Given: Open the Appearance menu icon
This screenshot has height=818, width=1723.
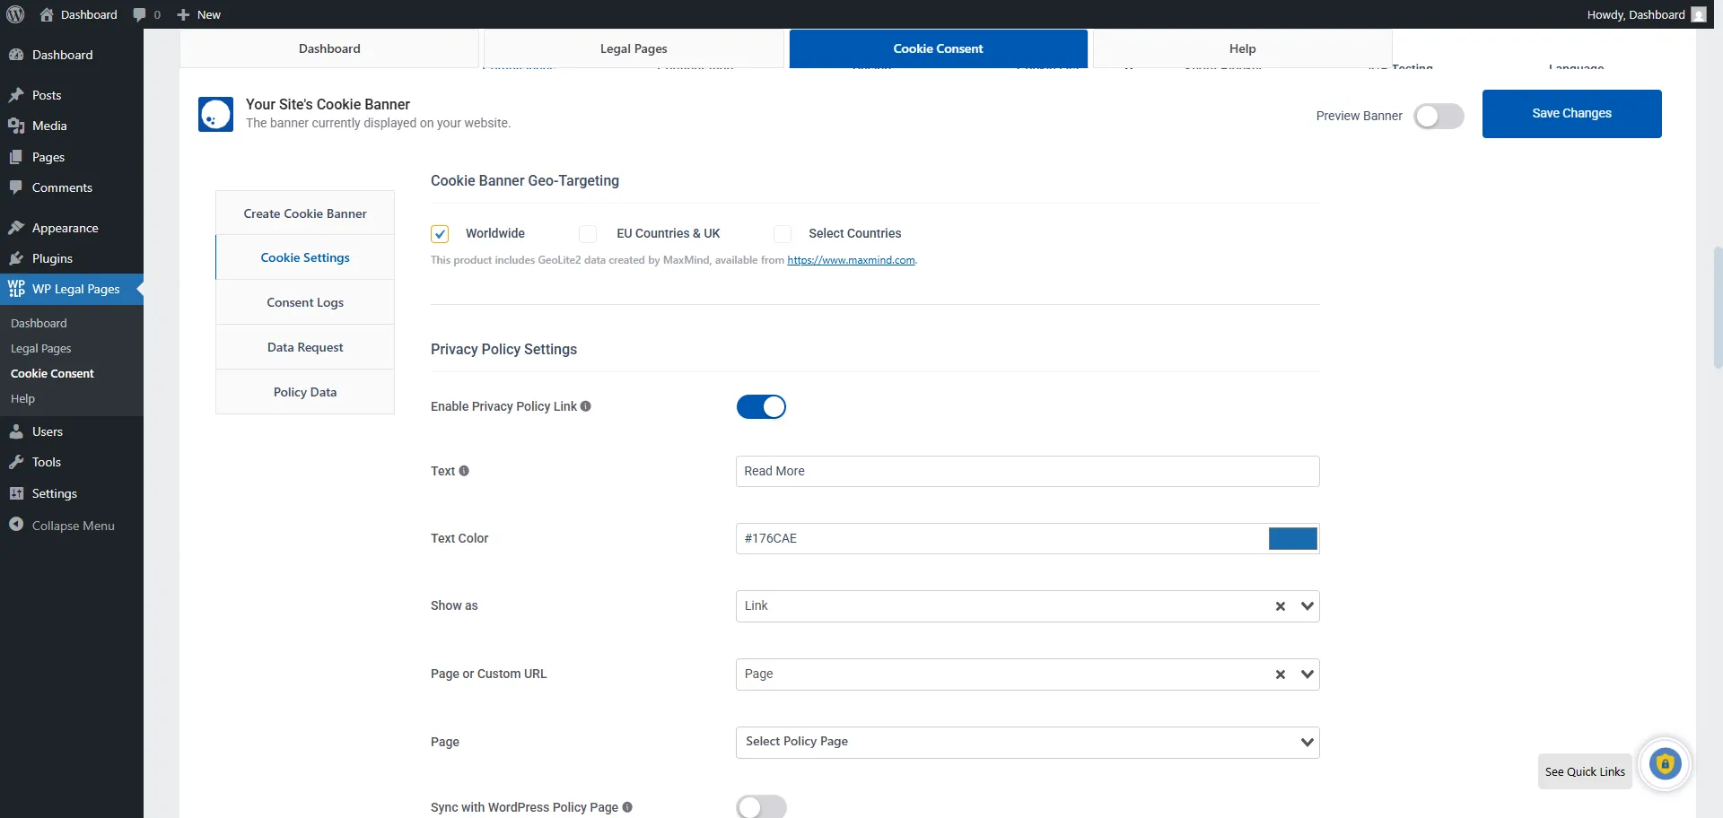Looking at the screenshot, I should (16, 227).
